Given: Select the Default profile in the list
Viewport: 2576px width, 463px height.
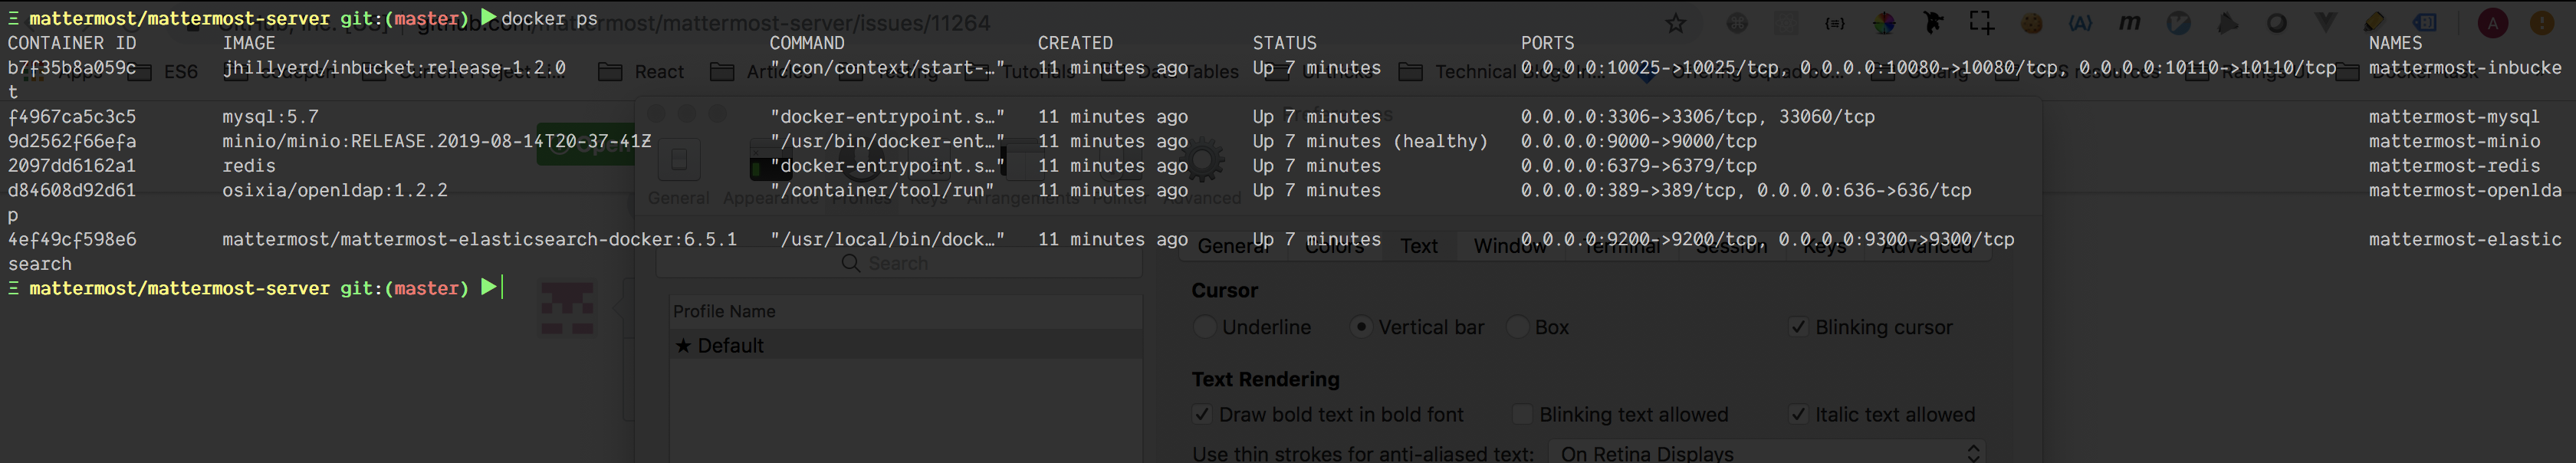Looking at the screenshot, I should click(906, 345).
